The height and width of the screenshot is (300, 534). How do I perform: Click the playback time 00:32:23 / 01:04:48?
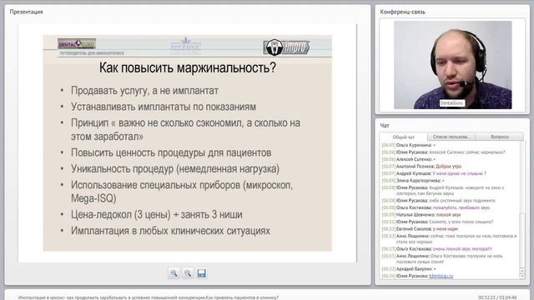pyautogui.click(x=497, y=297)
